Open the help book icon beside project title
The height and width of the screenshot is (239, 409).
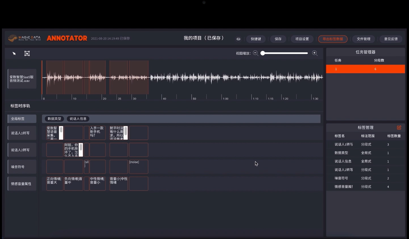238,39
